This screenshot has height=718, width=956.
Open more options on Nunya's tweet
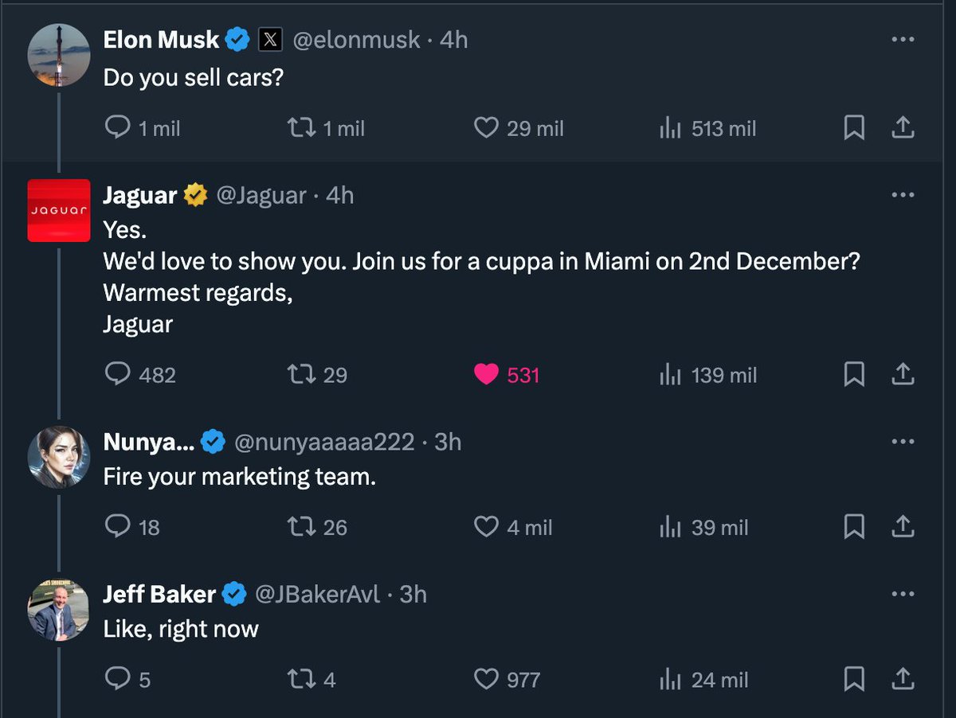pyautogui.click(x=903, y=442)
